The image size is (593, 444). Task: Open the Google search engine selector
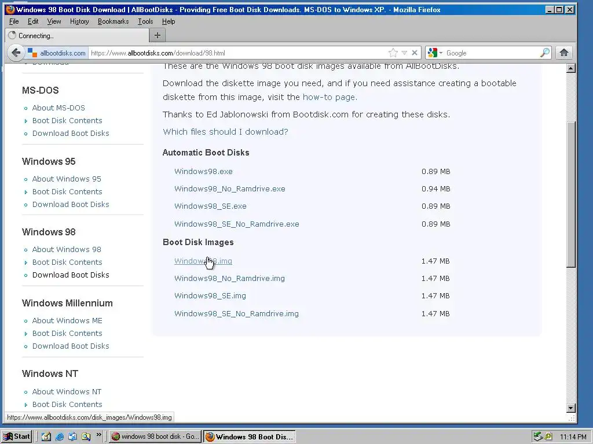pyautogui.click(x=435, y=53)
